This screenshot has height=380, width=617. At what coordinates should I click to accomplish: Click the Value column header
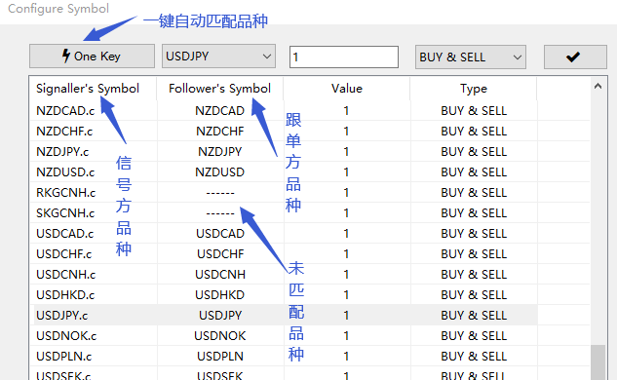coord(347,89)
